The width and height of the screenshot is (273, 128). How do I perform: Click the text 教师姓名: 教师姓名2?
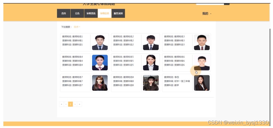[x=123, y=36]
